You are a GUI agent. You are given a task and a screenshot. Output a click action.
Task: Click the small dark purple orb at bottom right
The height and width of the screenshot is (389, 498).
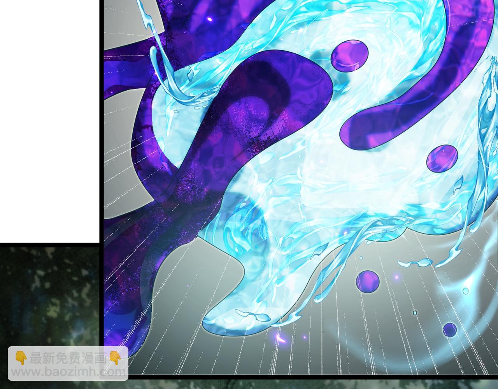click(x=450, y=330)
